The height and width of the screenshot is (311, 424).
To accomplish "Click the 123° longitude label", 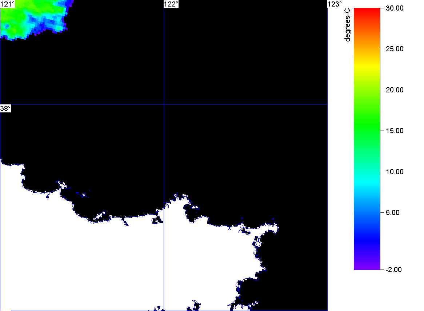I will [335, 4].
